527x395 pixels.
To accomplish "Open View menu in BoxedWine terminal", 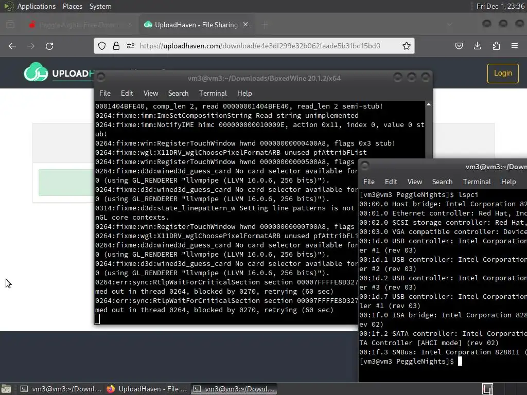I will click(151, 94).
